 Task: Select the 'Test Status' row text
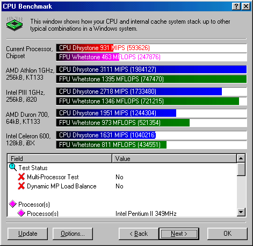33,168
